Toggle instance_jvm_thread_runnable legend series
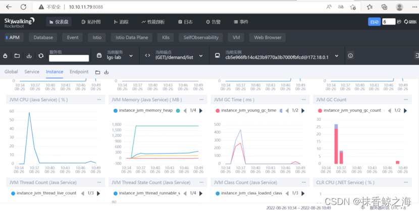 click(147, 193)
